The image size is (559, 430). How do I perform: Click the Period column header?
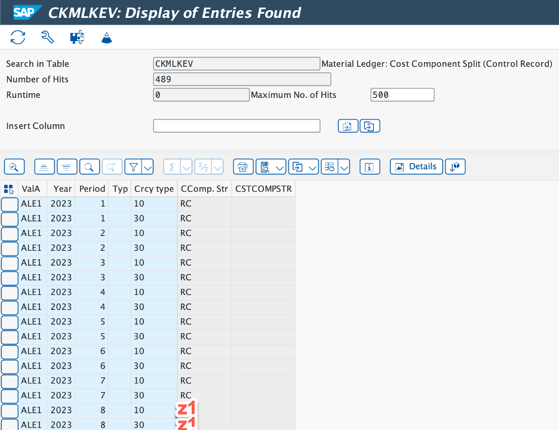click(x=91, y=189)
